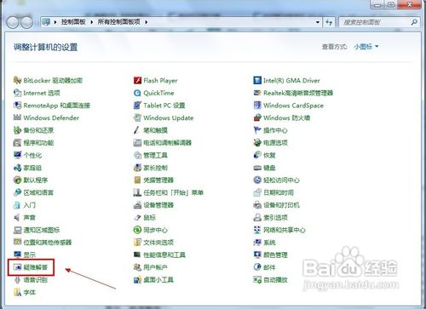The width and height of the screenshot is (426, 309).
Task: Open 默认程序 icon
Action: [x=17, y=180]
